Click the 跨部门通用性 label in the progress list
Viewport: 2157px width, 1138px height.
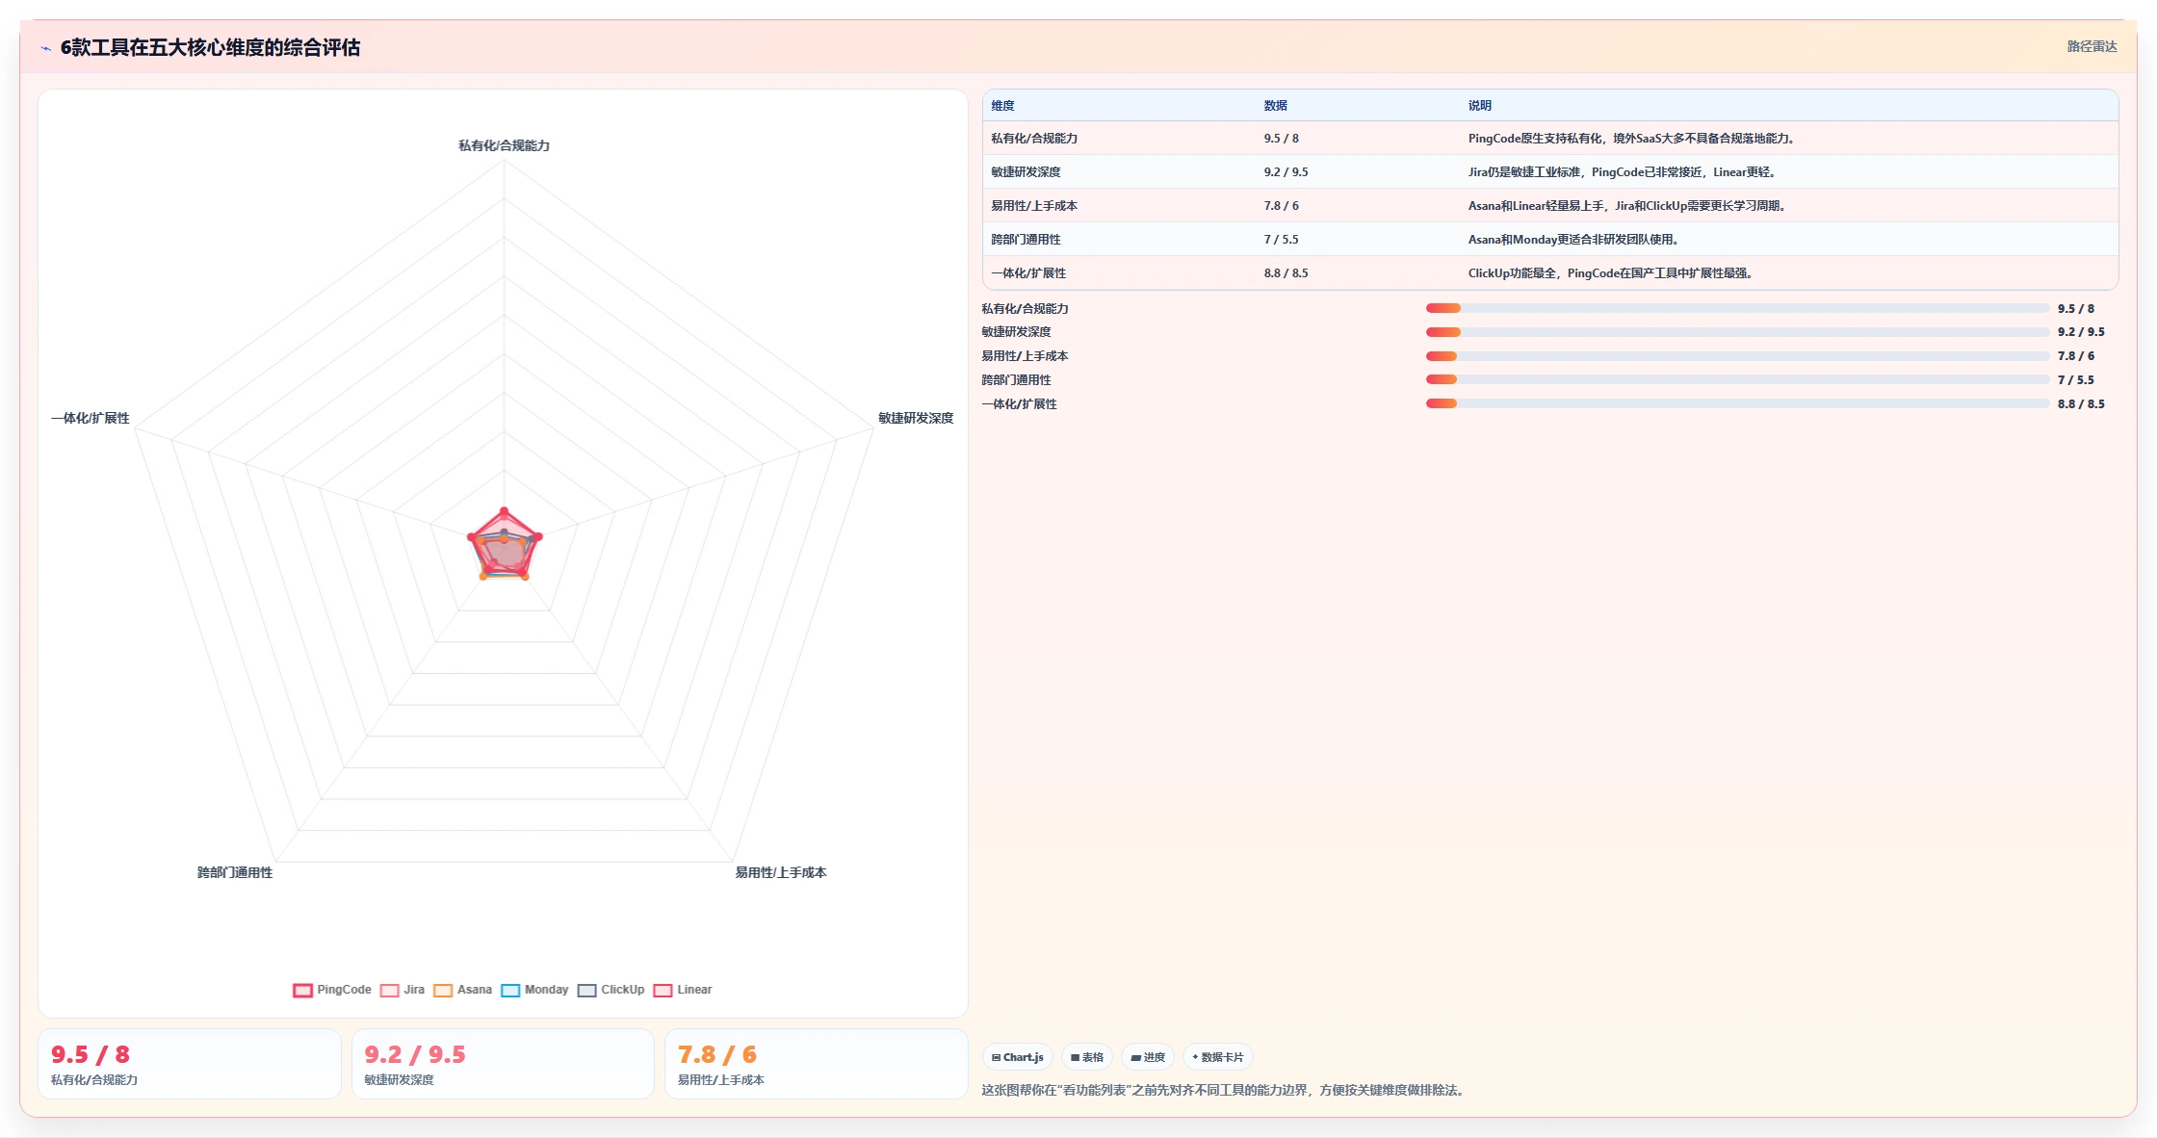(x=1016, y=380)
